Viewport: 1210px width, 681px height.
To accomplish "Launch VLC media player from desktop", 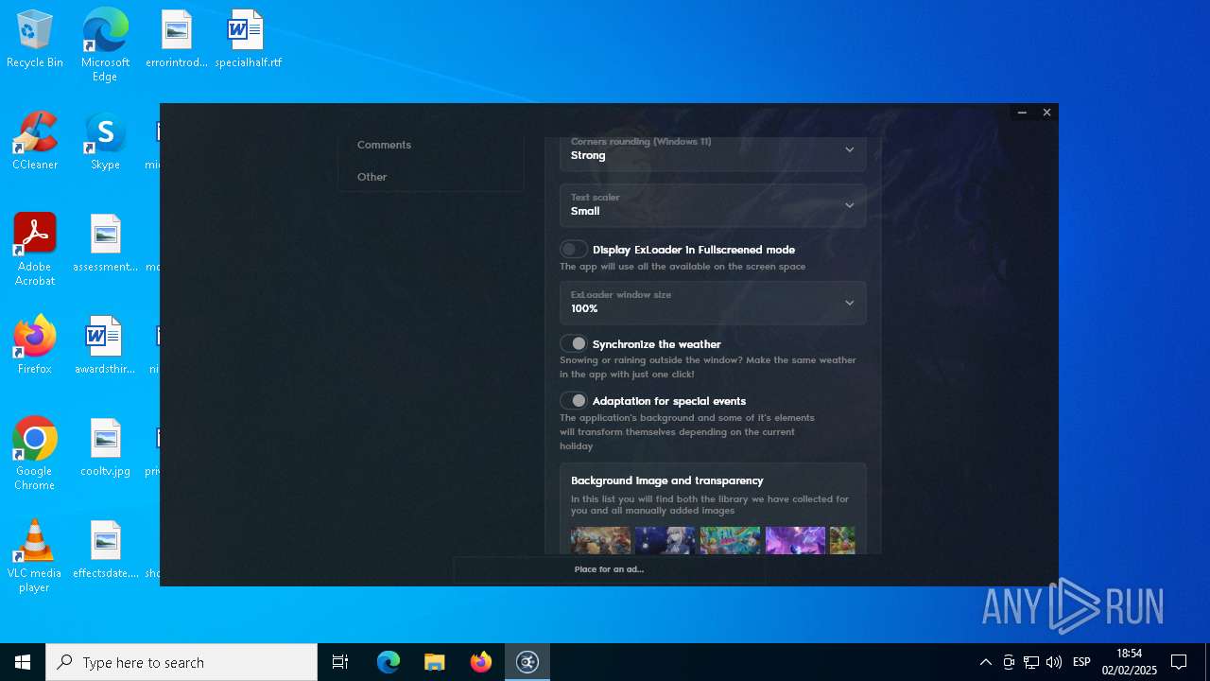I will [35, 556].
